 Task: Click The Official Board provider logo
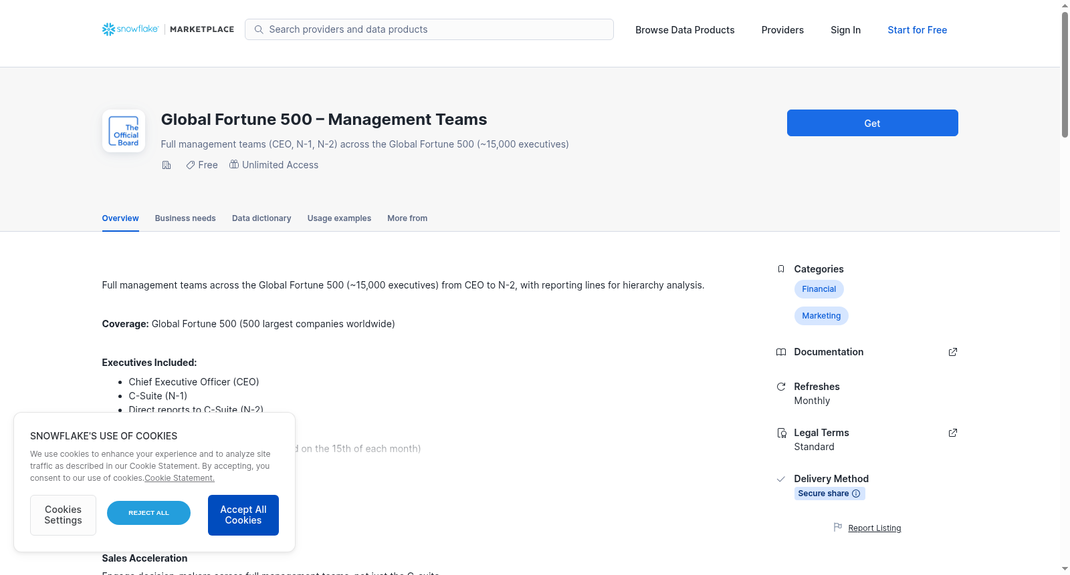tap(124, 131)
